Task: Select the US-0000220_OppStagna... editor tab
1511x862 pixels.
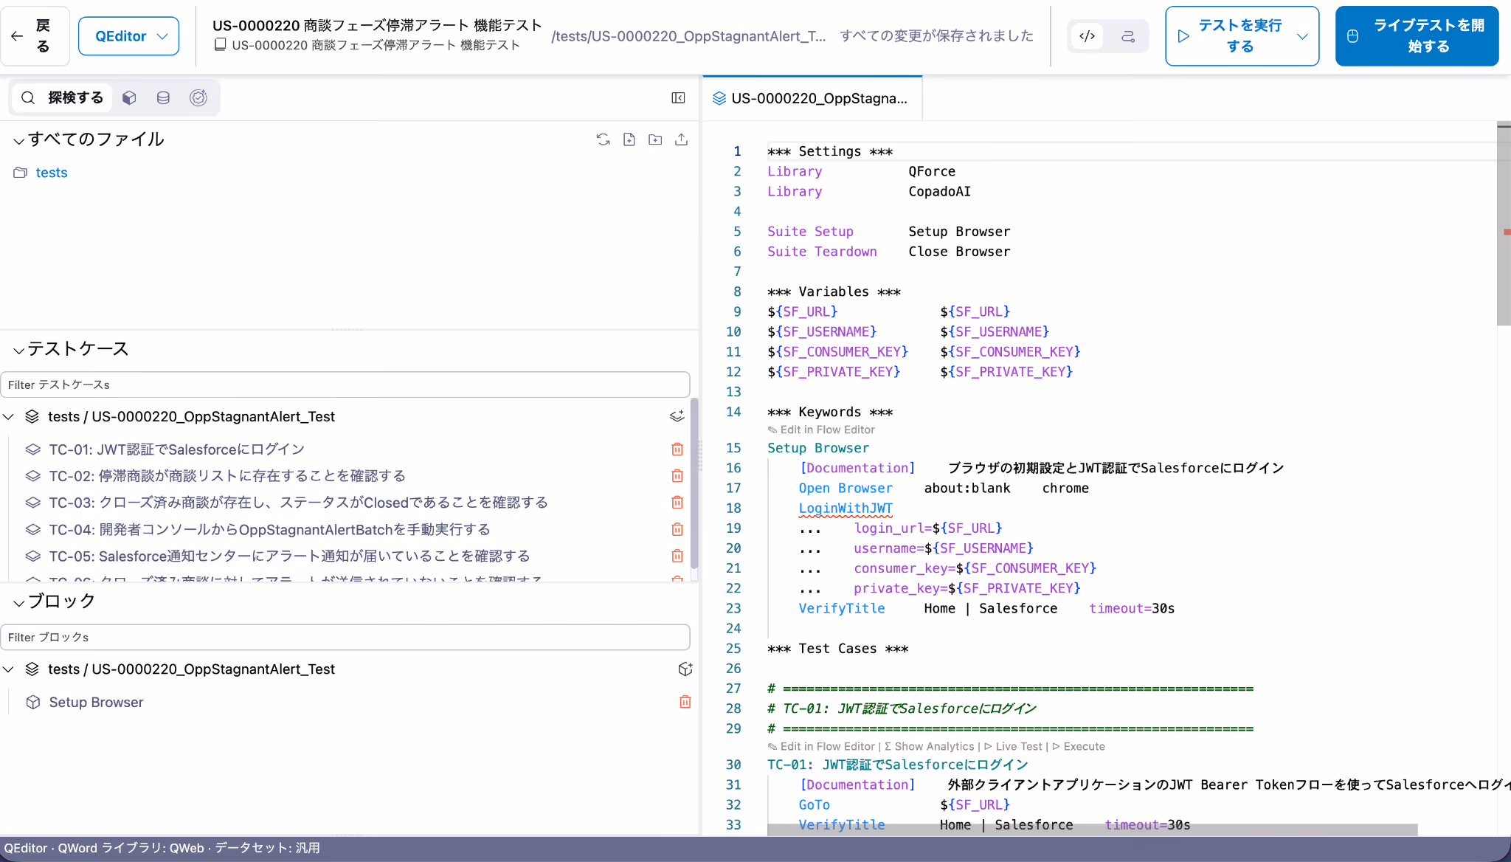Action: (x=812, y=98)
